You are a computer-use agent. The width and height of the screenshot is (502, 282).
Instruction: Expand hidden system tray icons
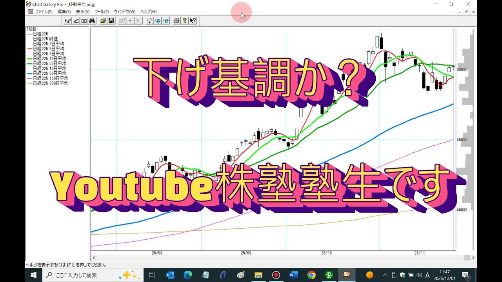385,275
